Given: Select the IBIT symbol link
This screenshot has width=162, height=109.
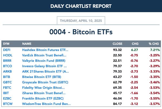Looking at the screenshot, I should click(x=6, y=93).
